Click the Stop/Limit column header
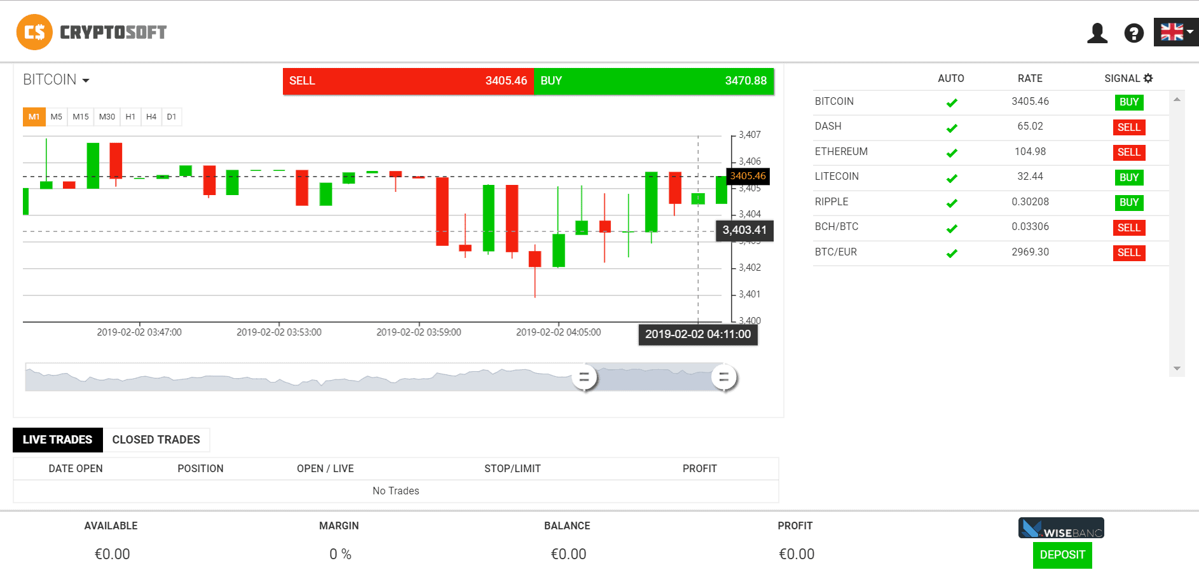The image size is (1199, 570). point(512,469)
